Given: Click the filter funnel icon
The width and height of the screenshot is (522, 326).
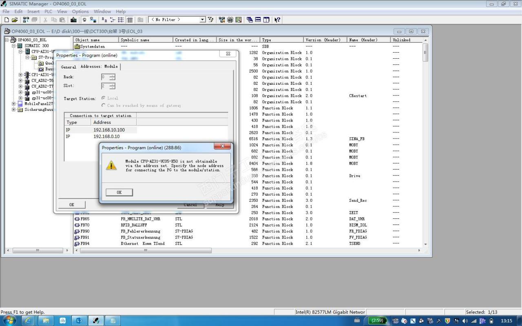Looking at the screenshot, I should pos(210,20).
